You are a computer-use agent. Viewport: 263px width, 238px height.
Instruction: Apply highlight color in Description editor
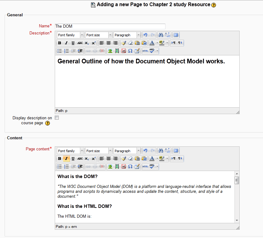[162, 43]
